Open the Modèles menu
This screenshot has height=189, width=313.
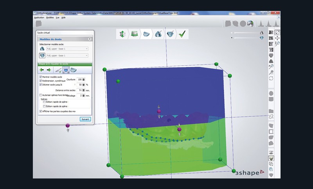50,18
